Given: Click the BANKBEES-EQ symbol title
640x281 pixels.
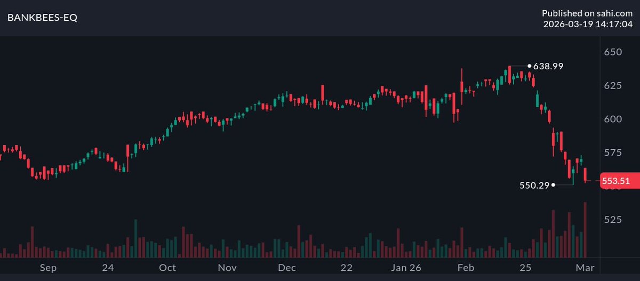Looking at the screenshot, I should click(42, 18).
